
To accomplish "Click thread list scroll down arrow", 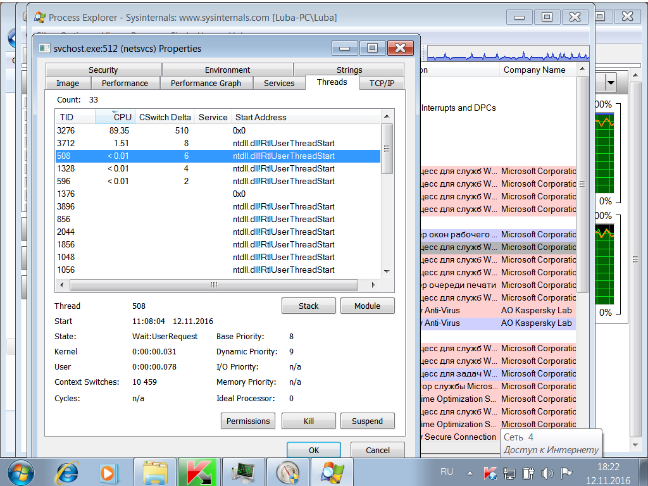I will pos(387,271).
